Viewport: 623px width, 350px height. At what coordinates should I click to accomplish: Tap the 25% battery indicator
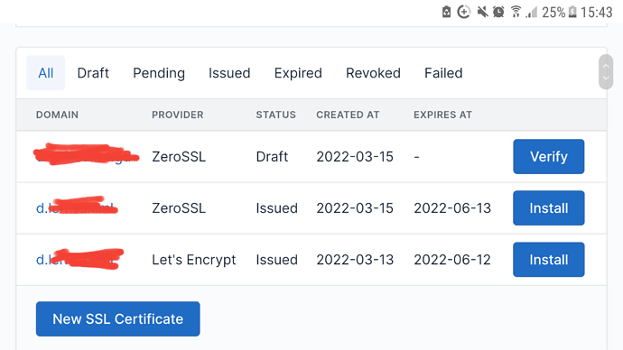[x=560, y=13]
